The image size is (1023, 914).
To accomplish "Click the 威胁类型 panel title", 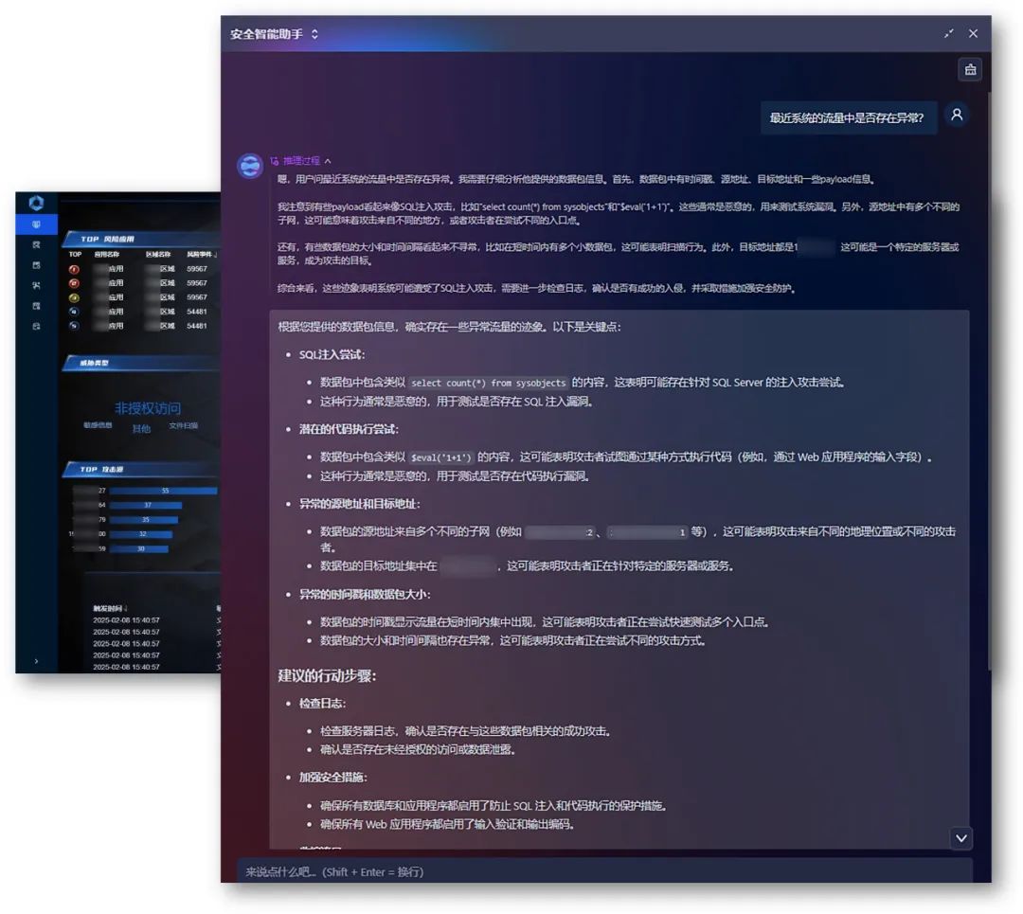I will pos(94,363).
